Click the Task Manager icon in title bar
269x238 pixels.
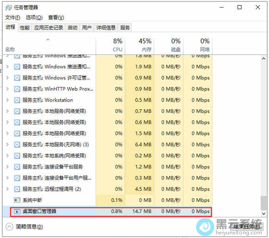click(x=9, y=7)
